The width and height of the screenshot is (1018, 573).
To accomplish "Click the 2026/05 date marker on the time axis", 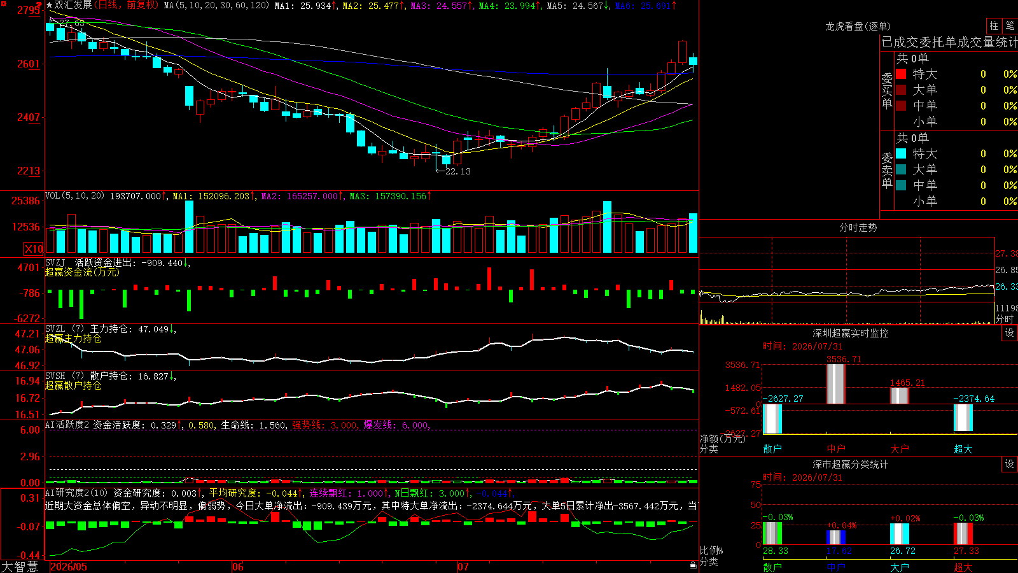I will point(69,567).
